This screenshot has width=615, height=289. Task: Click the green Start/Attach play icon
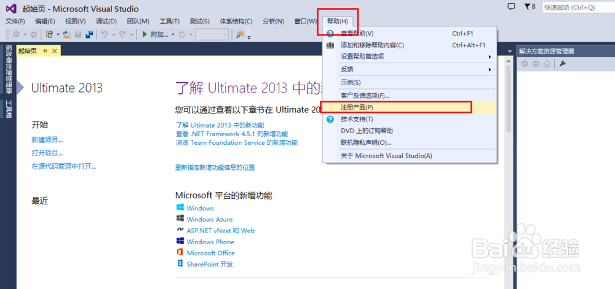tap(145, 35)
